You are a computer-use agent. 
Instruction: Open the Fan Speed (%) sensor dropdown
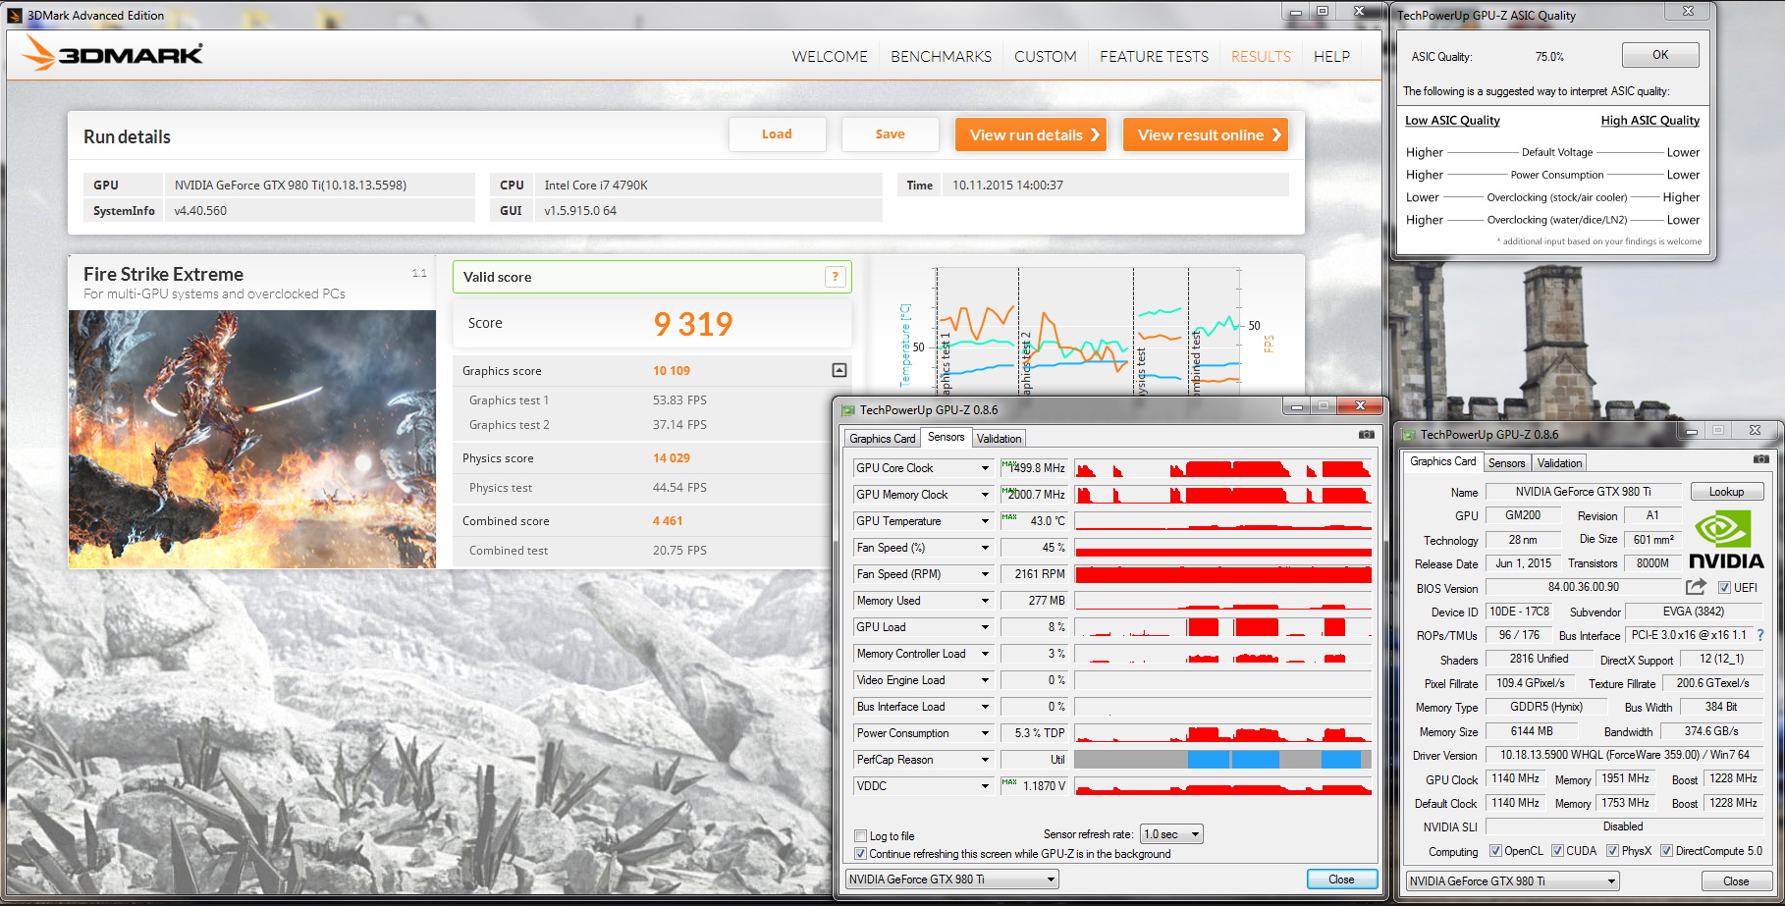pyautogui.click(x=985, y=548)
